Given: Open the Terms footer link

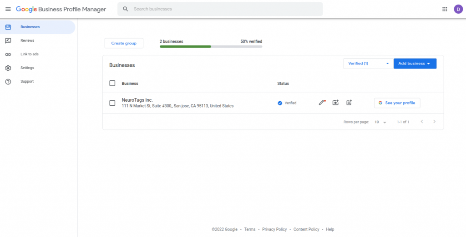Looking at the screenshot, I should pyautogui.click(x=250, y=229).
